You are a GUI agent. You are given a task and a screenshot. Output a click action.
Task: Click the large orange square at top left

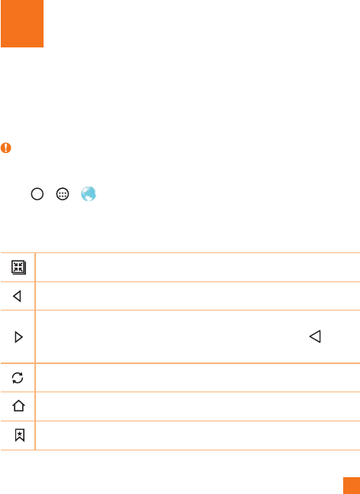[x=22, y=24]
